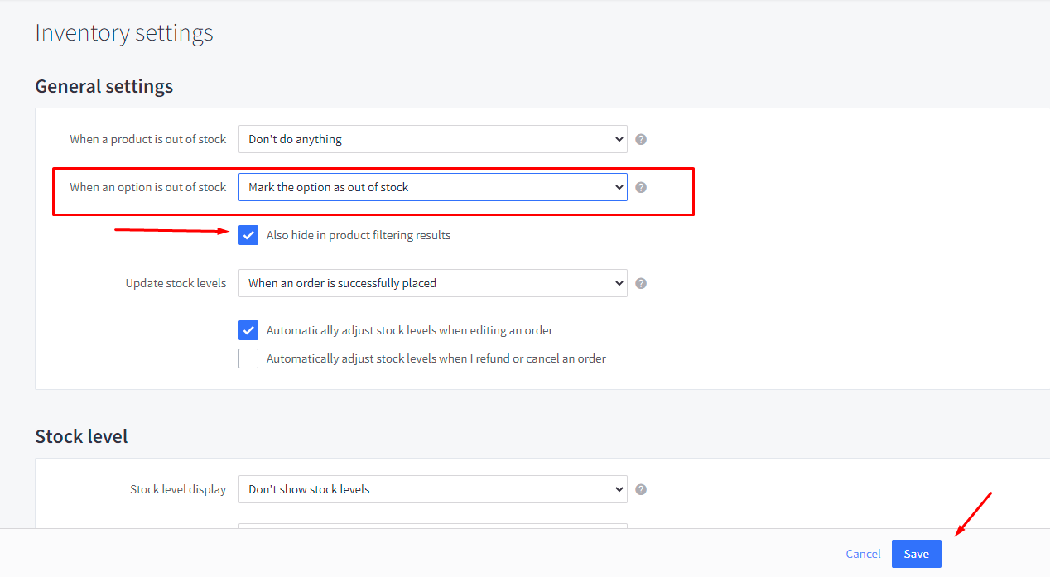Screen dimensions: 1050x577
Task: Open the "Don't do anything" product dropdown
Action: click(432, 139)
